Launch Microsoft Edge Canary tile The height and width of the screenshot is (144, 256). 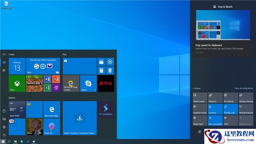click(71, 83)
